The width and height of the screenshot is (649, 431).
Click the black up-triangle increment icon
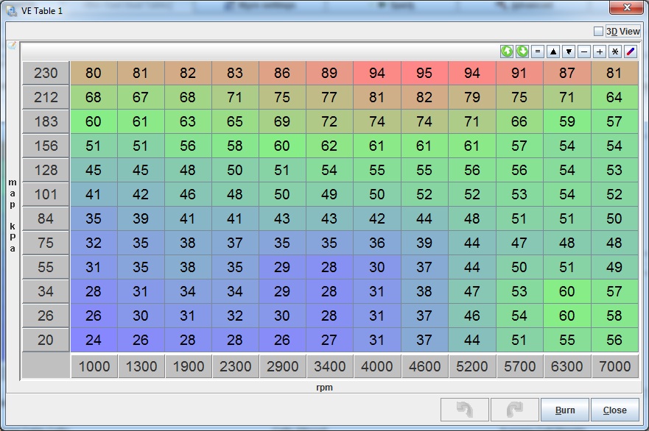coord(553,51)
